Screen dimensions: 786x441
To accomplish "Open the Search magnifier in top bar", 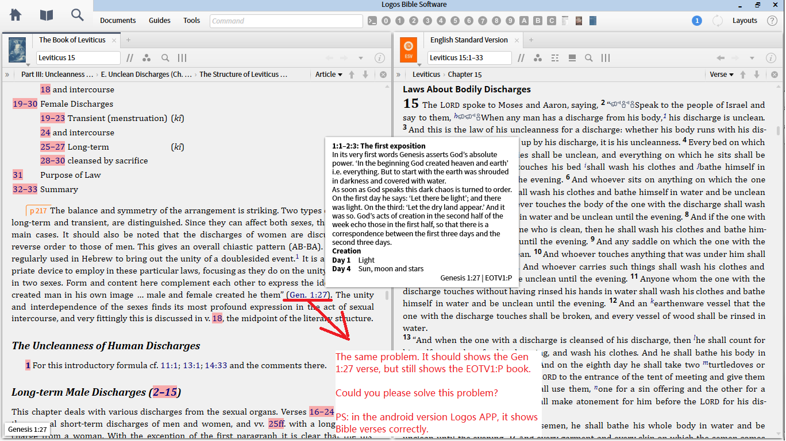I will [x=77, y=15].
